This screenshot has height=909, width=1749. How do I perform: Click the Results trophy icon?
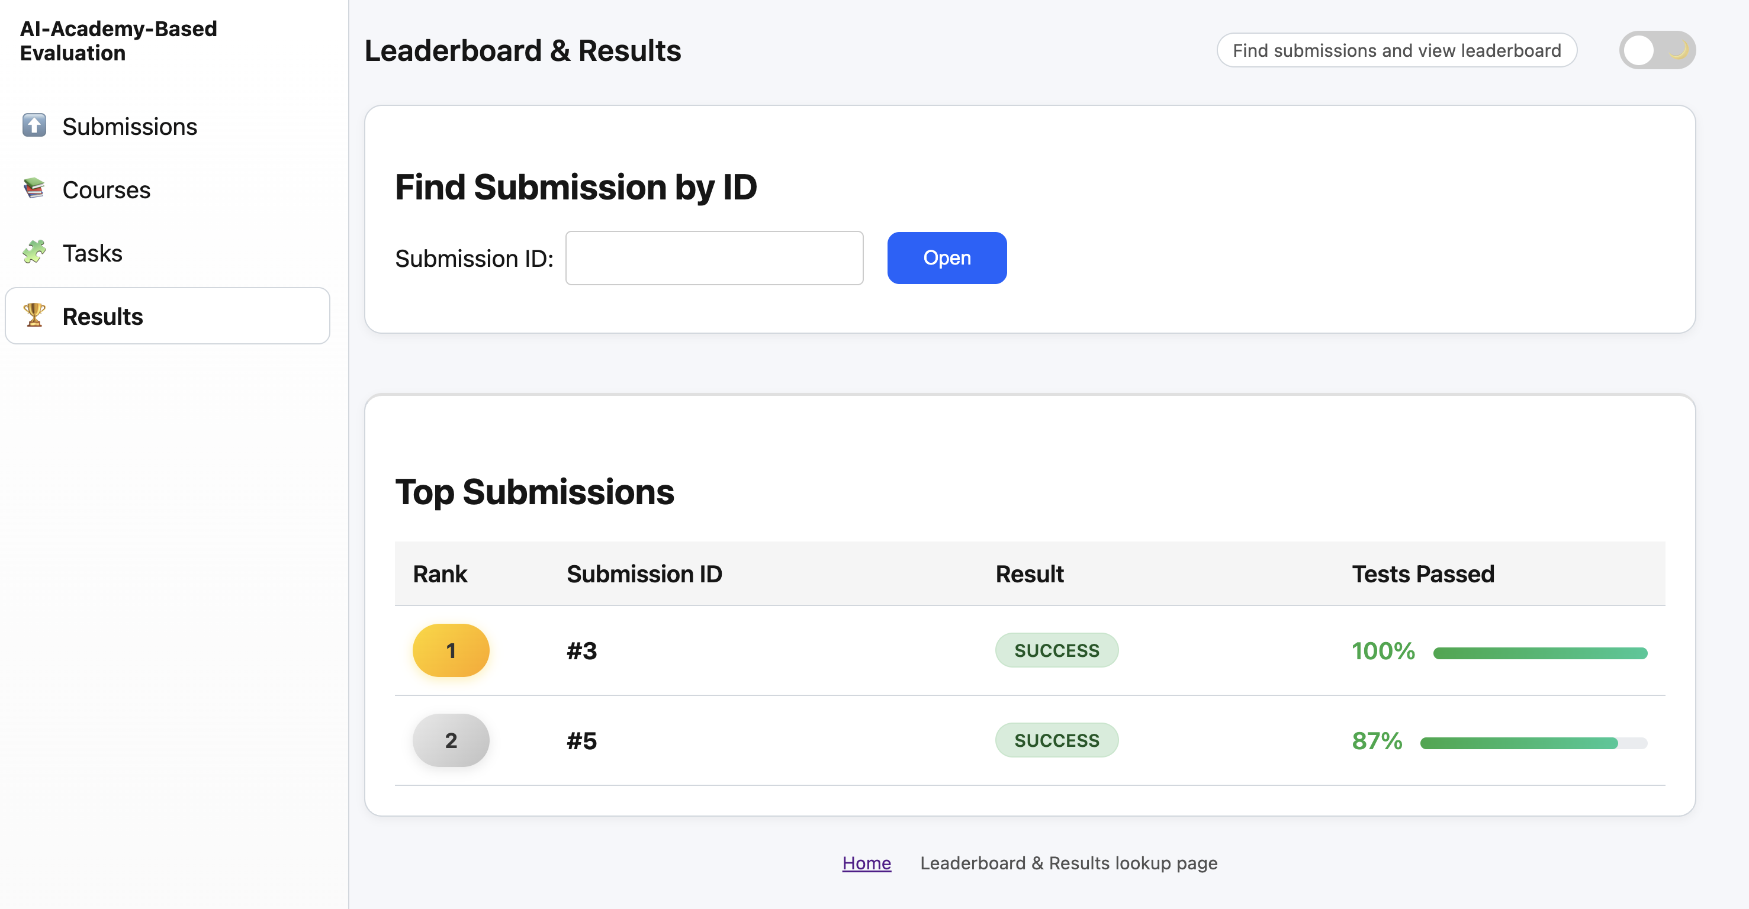[34, 315]
